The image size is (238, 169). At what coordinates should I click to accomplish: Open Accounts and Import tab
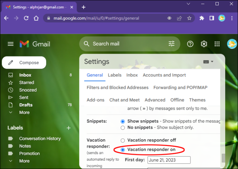164,75
